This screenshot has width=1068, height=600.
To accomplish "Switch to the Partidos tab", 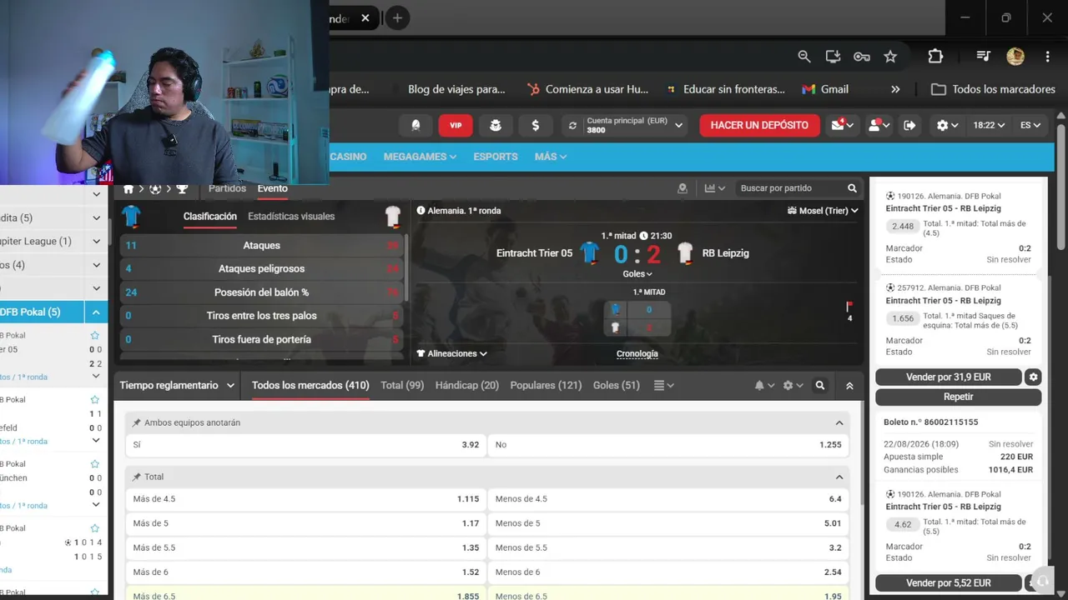I will [227, 188].
